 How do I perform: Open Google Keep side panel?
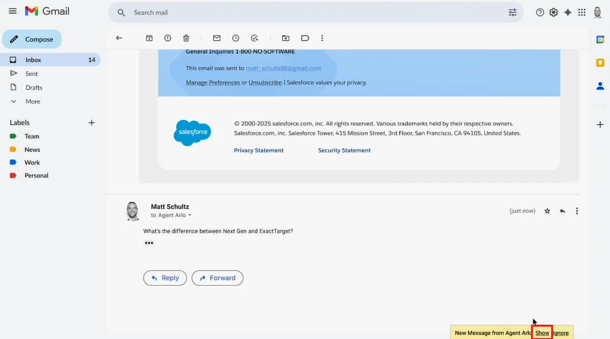tap(600, 62)
